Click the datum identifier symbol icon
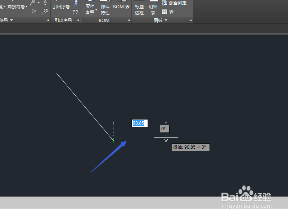Screen dimensions: 288x216 45,3
